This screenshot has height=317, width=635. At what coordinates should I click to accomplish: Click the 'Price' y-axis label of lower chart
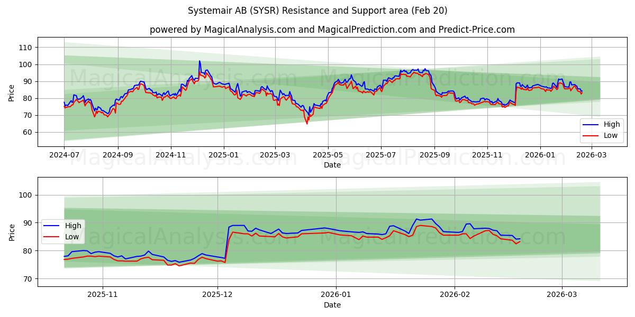pos(12,232)
